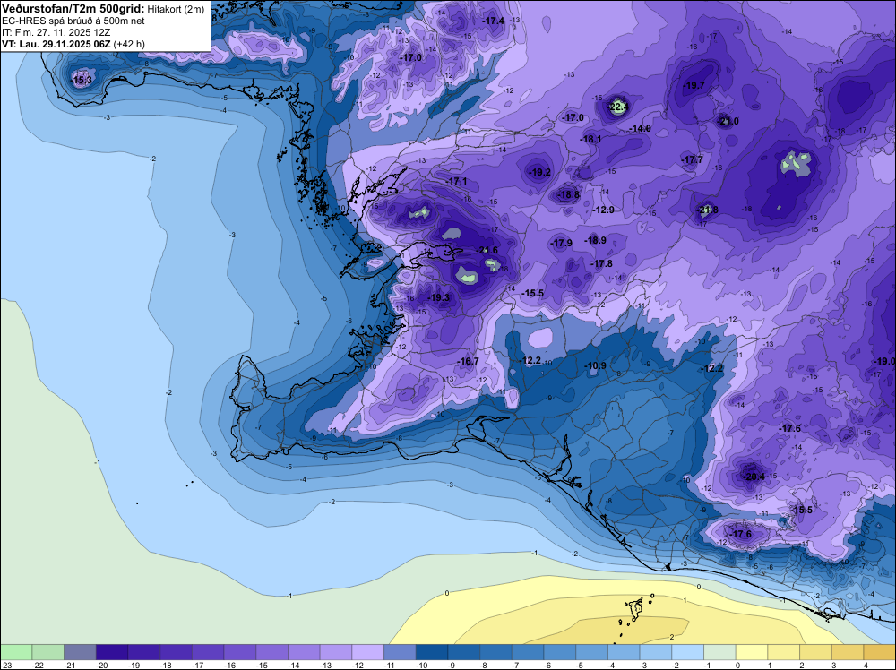Click the -21.0 temperature value label
The image size is (896, 670).
[728, 122]
